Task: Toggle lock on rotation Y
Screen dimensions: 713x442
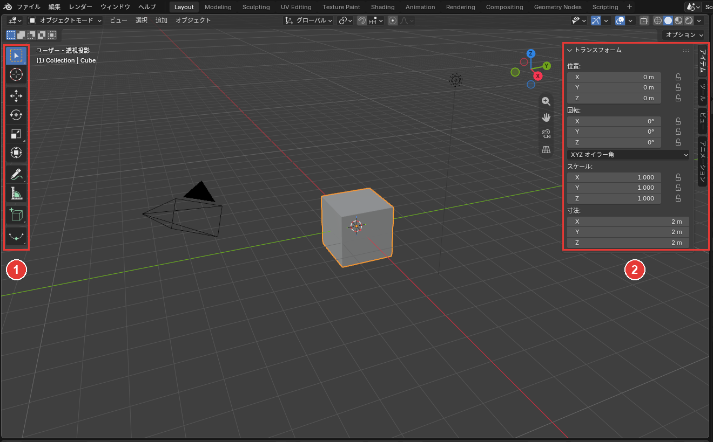Action: pyautogui.click(x=678, y=132)
